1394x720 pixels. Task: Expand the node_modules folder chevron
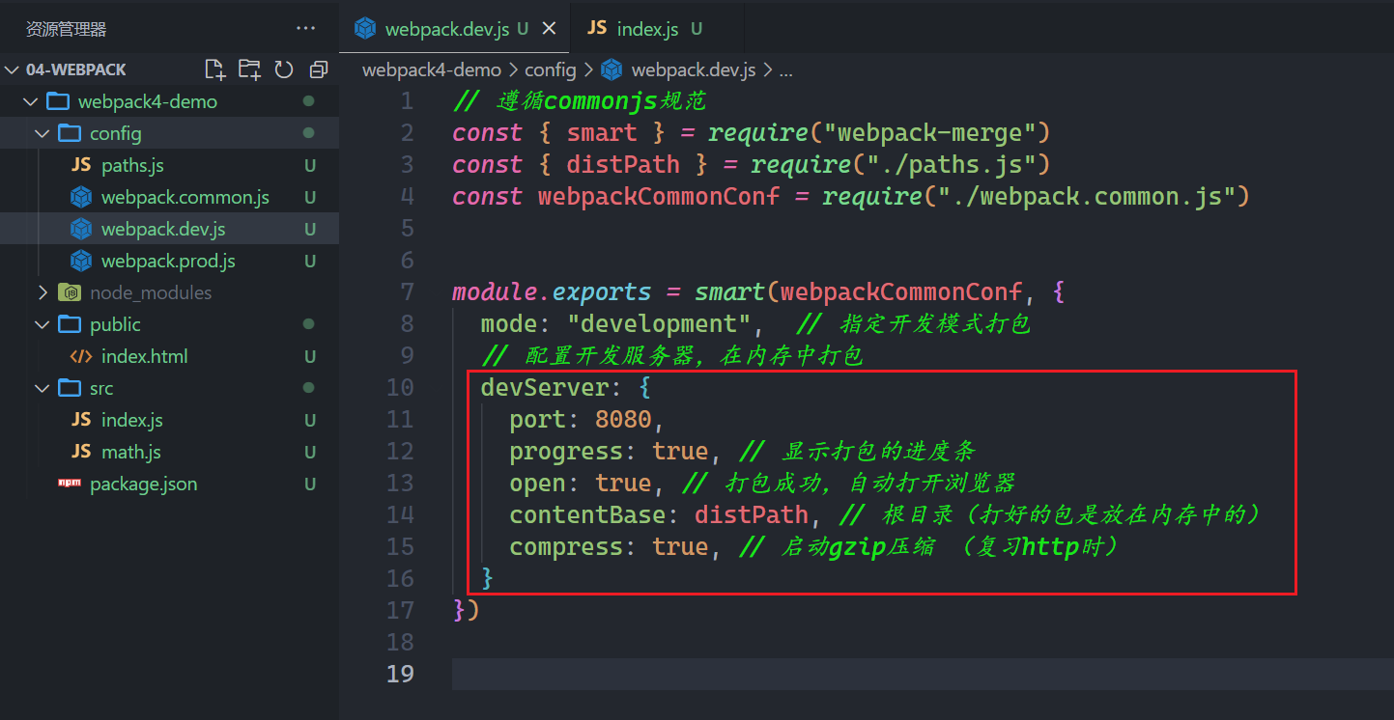(x=42, y=292)
